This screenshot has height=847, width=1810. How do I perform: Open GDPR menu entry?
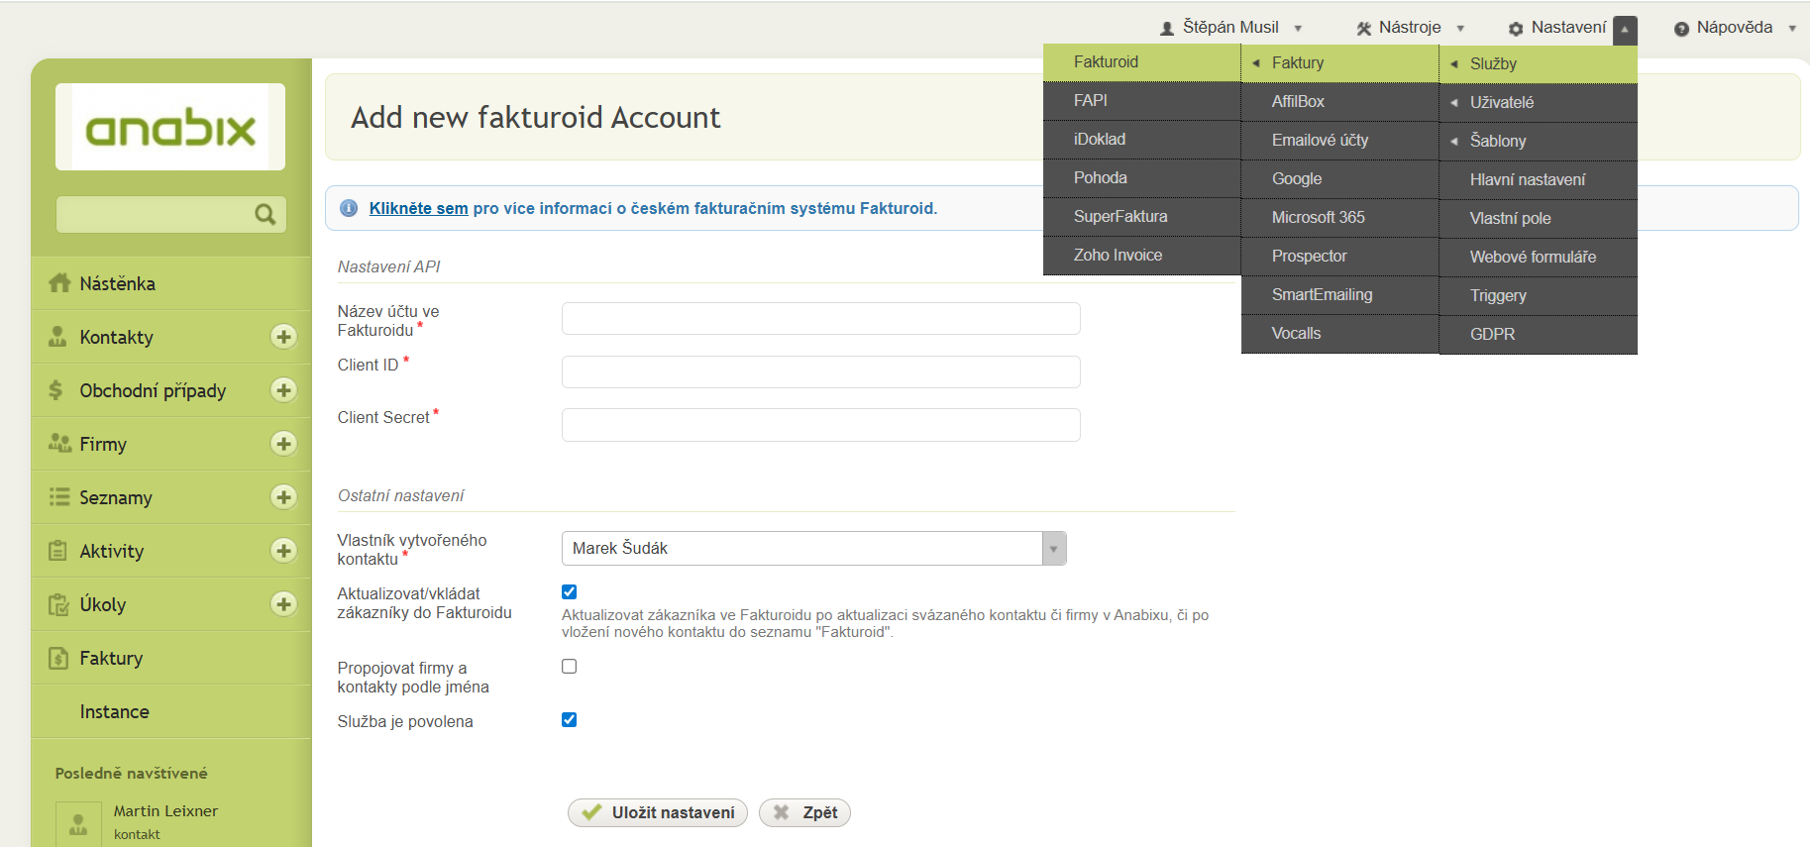pyautogui.click(x=1539, y=334)
